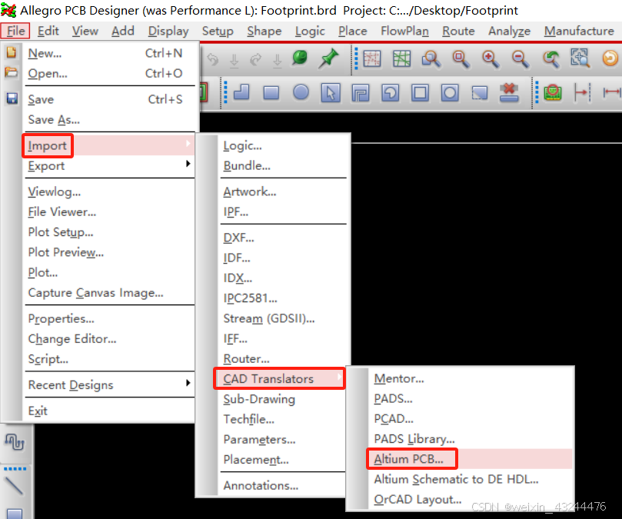Image resolution: width=622 pixels, height=519 pixels.
Task: Click the orange Refresh icon
Action: 610,58
